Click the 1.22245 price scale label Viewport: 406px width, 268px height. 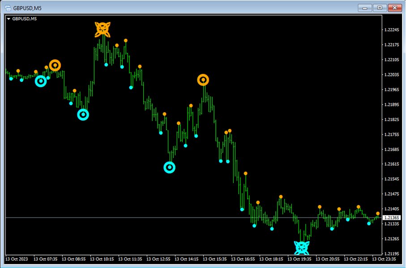coord(392,30)
